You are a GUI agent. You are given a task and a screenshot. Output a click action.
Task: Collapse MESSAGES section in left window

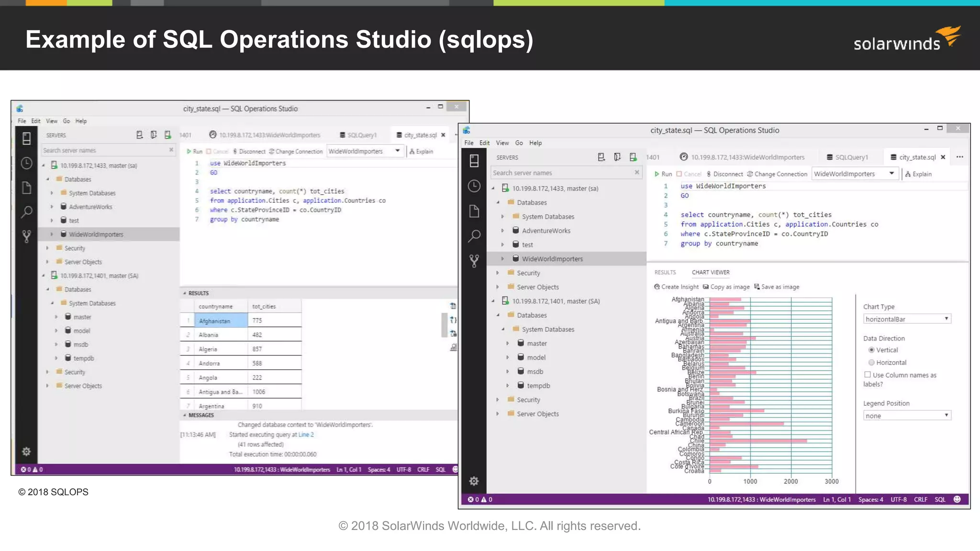coord(185,415)
